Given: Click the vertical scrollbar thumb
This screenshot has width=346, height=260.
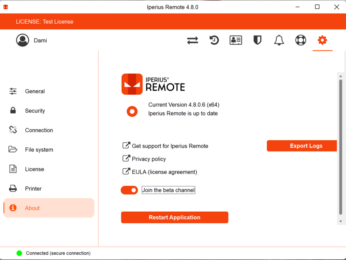Looking at the screenshot, I should [x=341, y=147].
